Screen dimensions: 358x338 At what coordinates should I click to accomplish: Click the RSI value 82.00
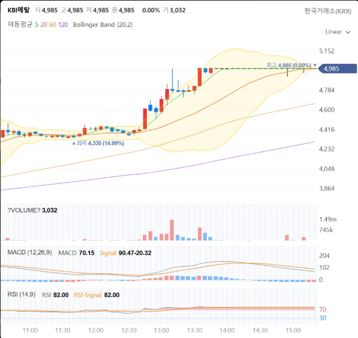[x=61, y=295]
